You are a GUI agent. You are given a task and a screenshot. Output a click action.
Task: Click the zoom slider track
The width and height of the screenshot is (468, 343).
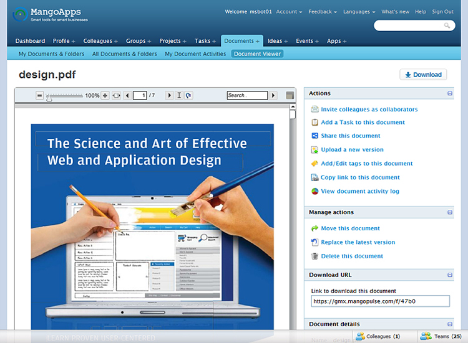(65, 96)
